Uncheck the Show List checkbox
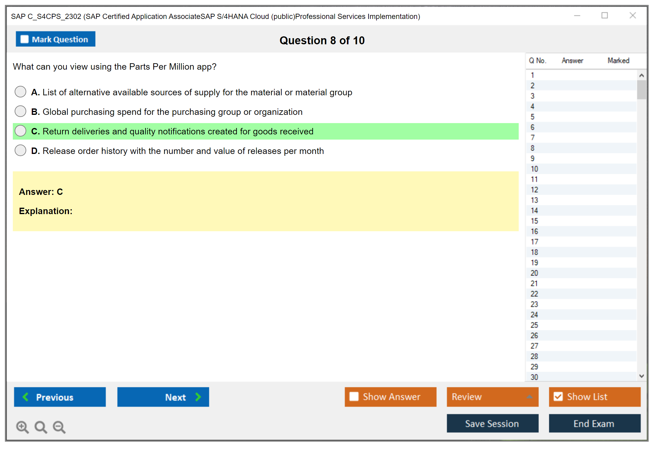The image size is (656, 449). coord(558,396)
